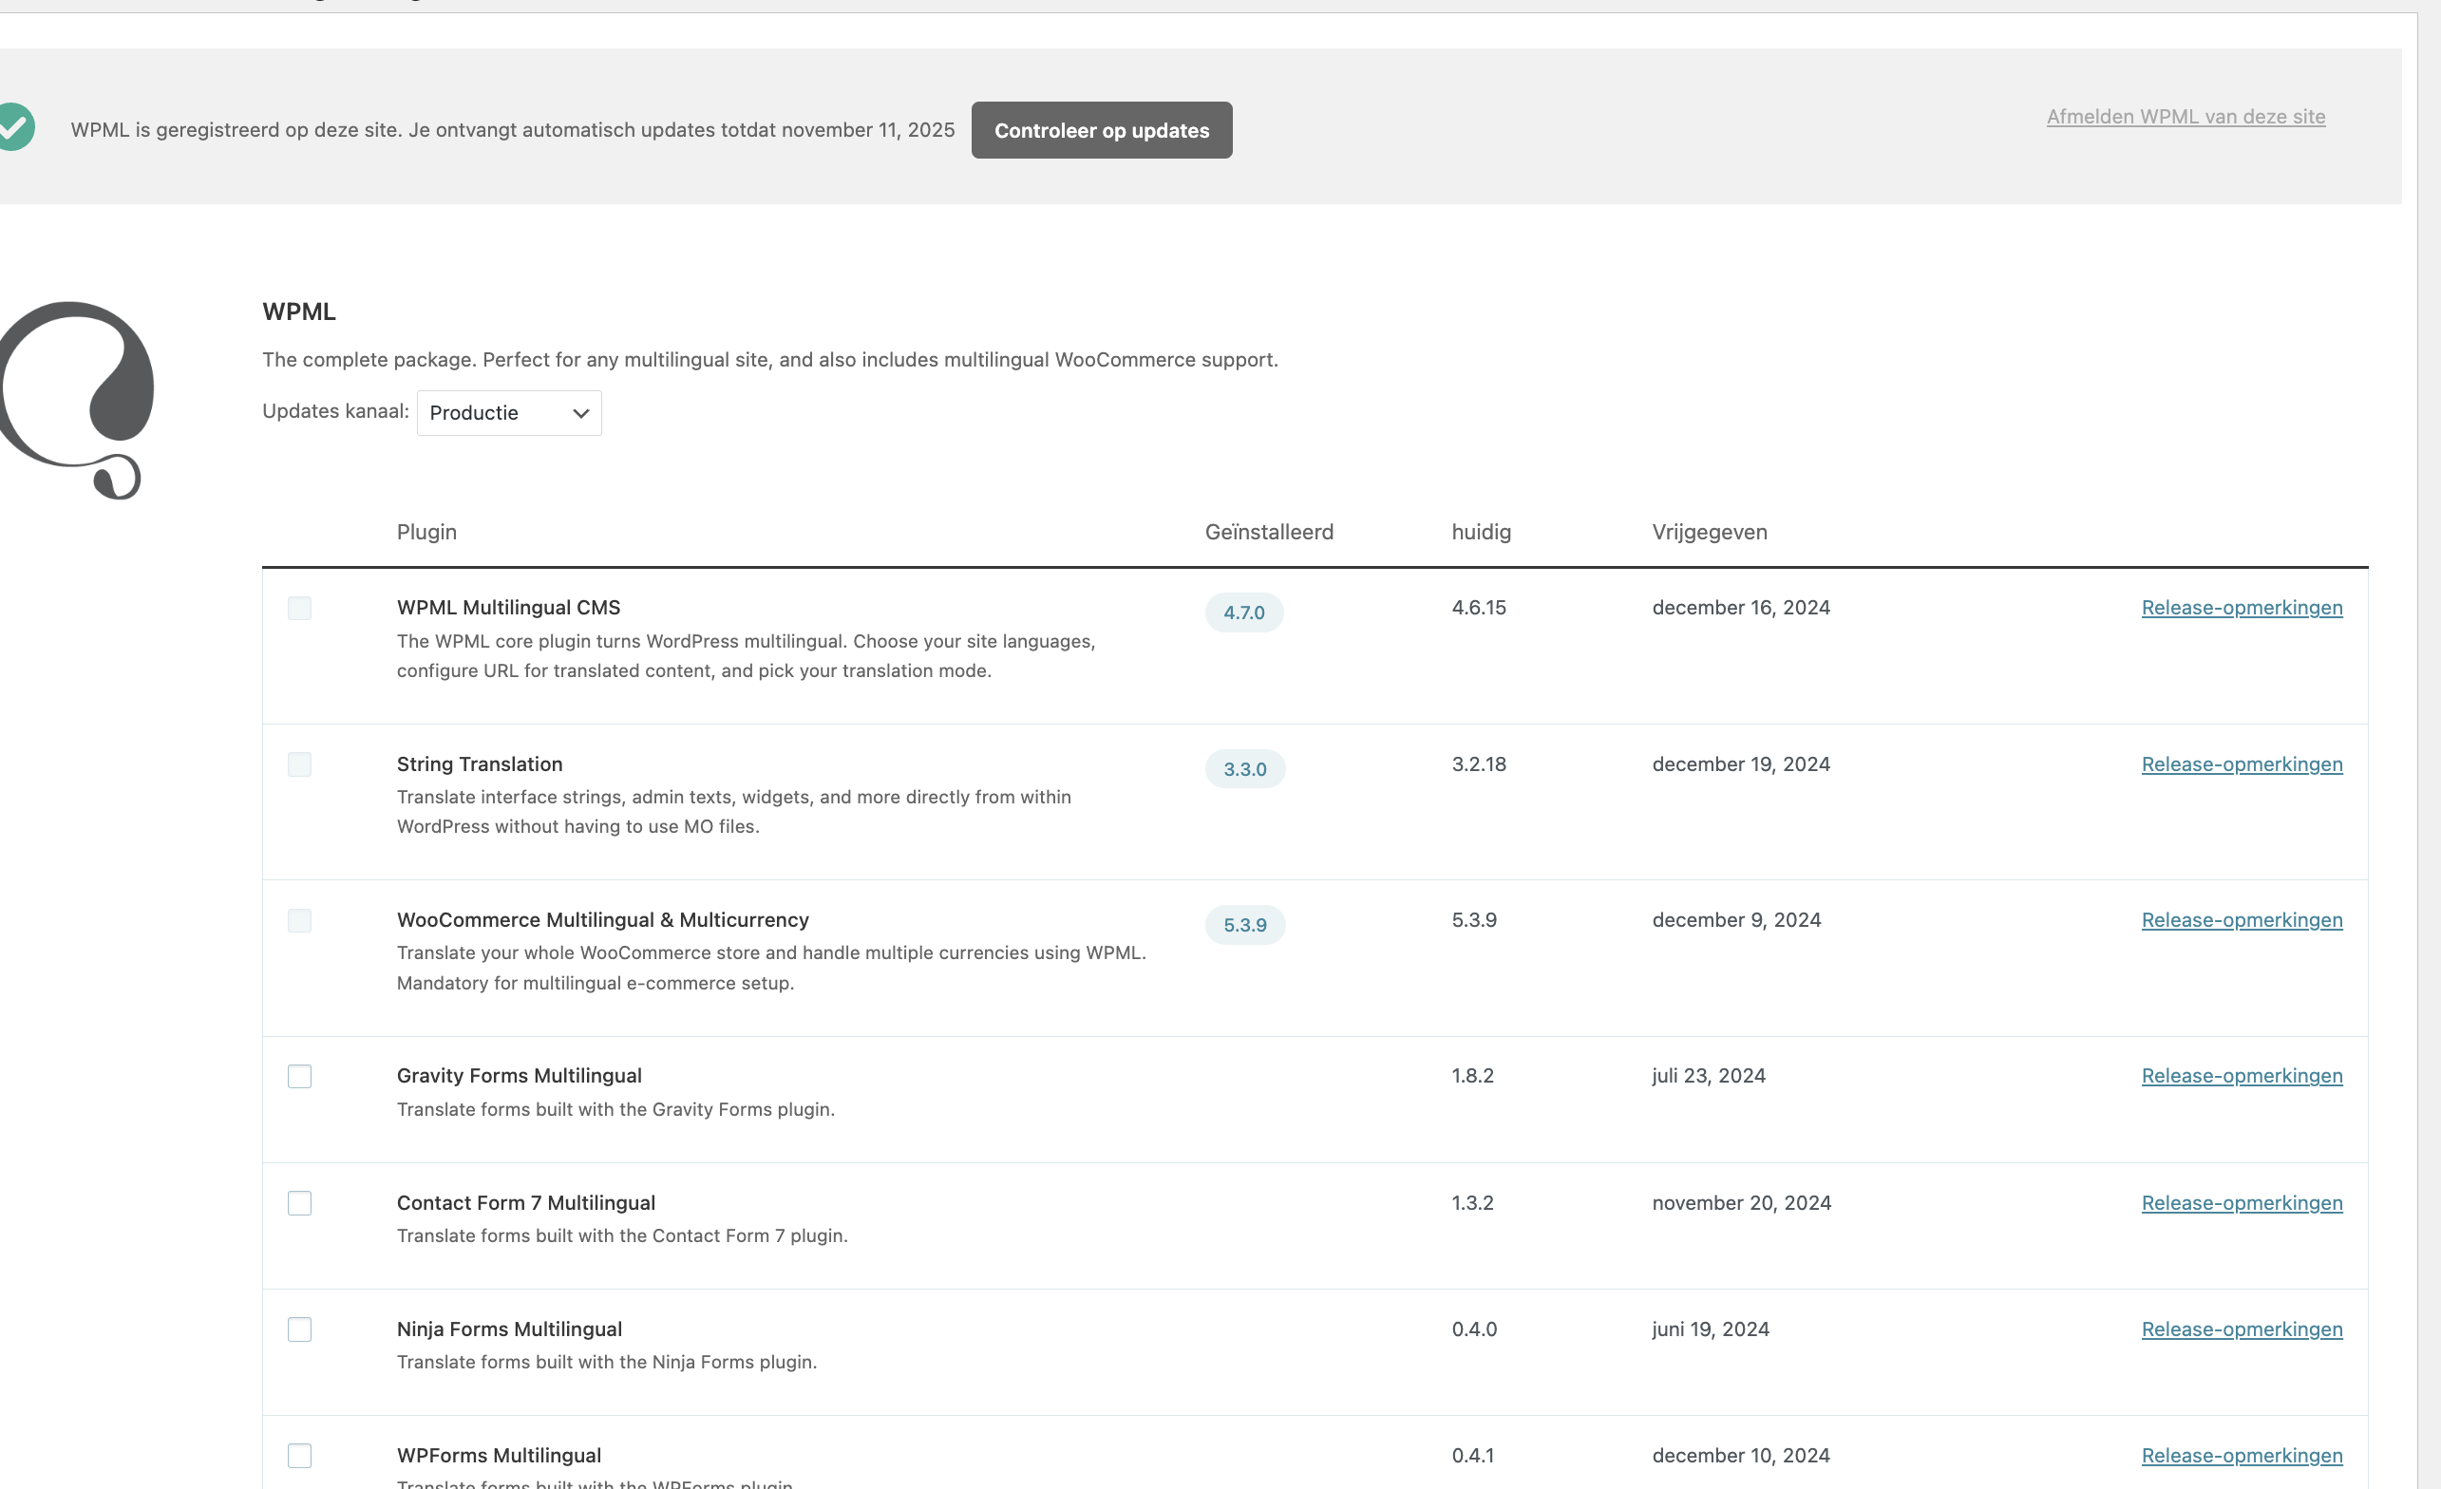Image resolution: width=2441 pixels, height=1489 pixels.
Task: Click Afmelden WPML van deze site link
Action: tap(2186, 116)
